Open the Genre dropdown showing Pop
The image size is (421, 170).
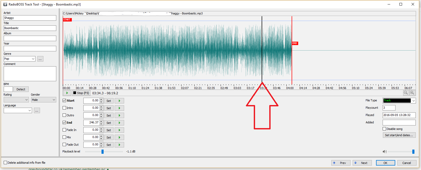(19, 59)
